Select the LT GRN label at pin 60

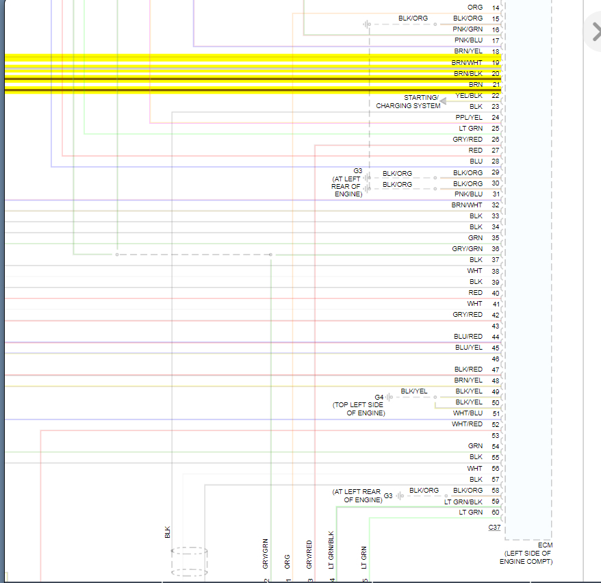coord(471,512)
